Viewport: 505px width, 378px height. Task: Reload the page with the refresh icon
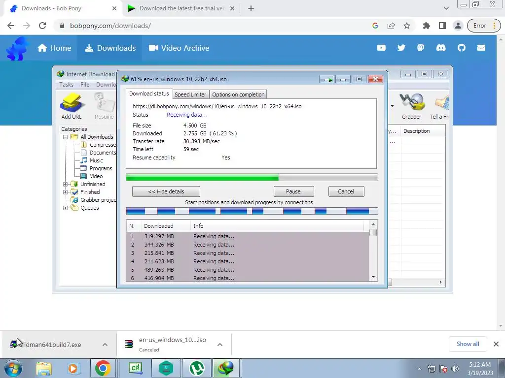click(x=42, y=26)
